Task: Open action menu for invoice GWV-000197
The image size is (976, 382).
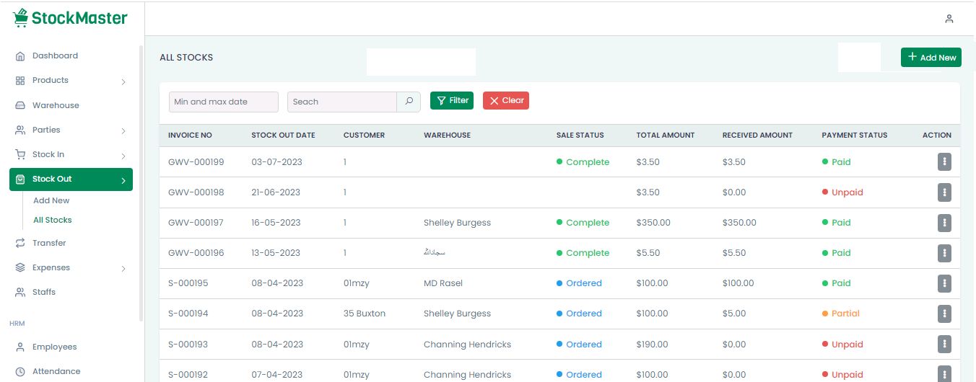Action: 944,223
